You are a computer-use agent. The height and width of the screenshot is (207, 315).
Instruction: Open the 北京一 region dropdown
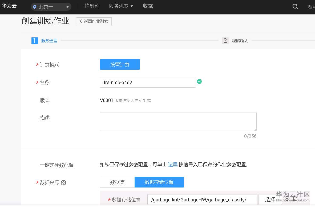pyautogui.click(x=51, y=7)
